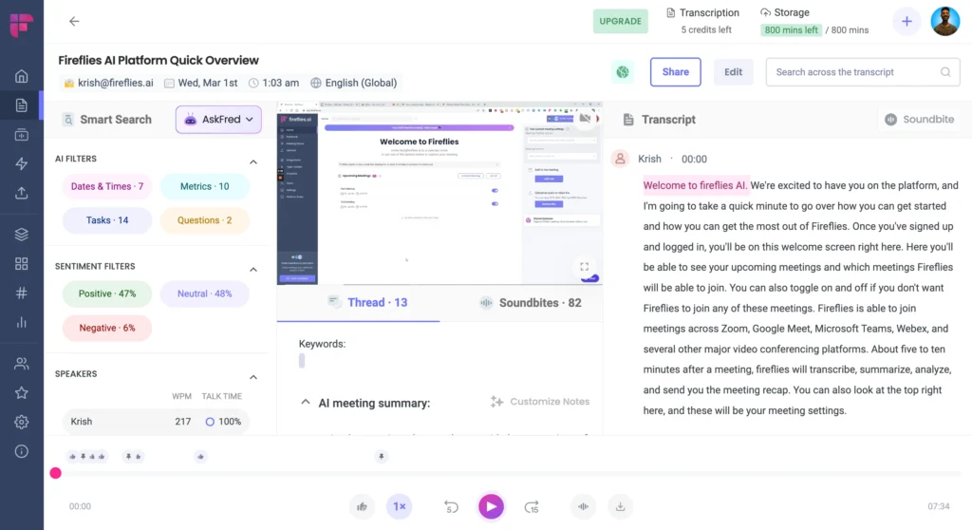972x530 pixels.
Task: Open the Notebook document icon in sidebar
Action: (22, 105)
